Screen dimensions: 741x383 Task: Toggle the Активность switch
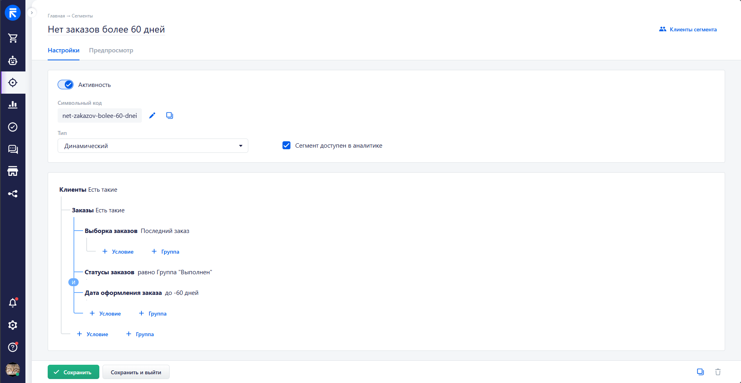(66, 85)
